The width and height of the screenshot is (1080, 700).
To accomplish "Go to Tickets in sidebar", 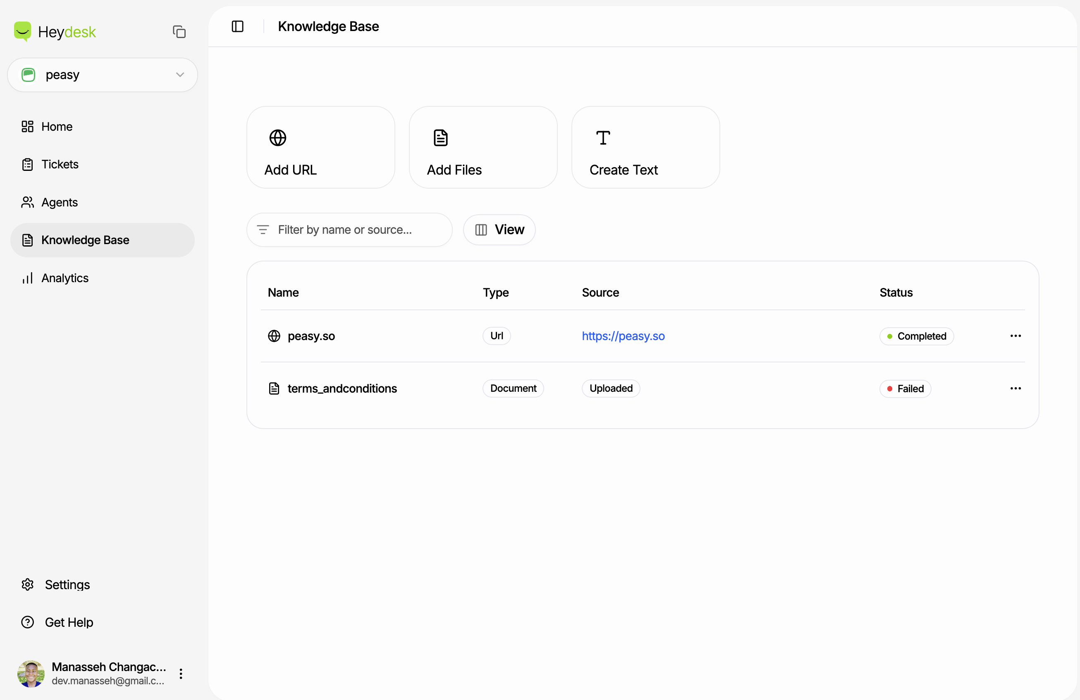I will (60, 164).
